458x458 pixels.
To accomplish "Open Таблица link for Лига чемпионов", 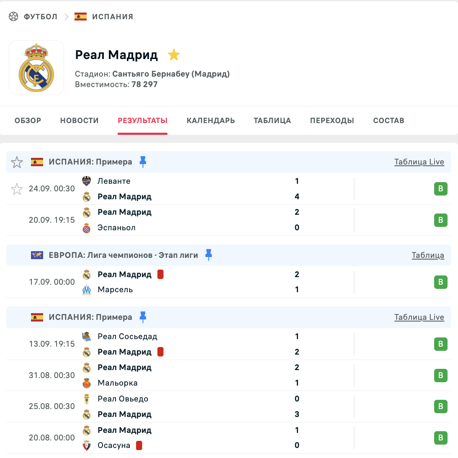I will pyautogui.click(x=428, y=255).
